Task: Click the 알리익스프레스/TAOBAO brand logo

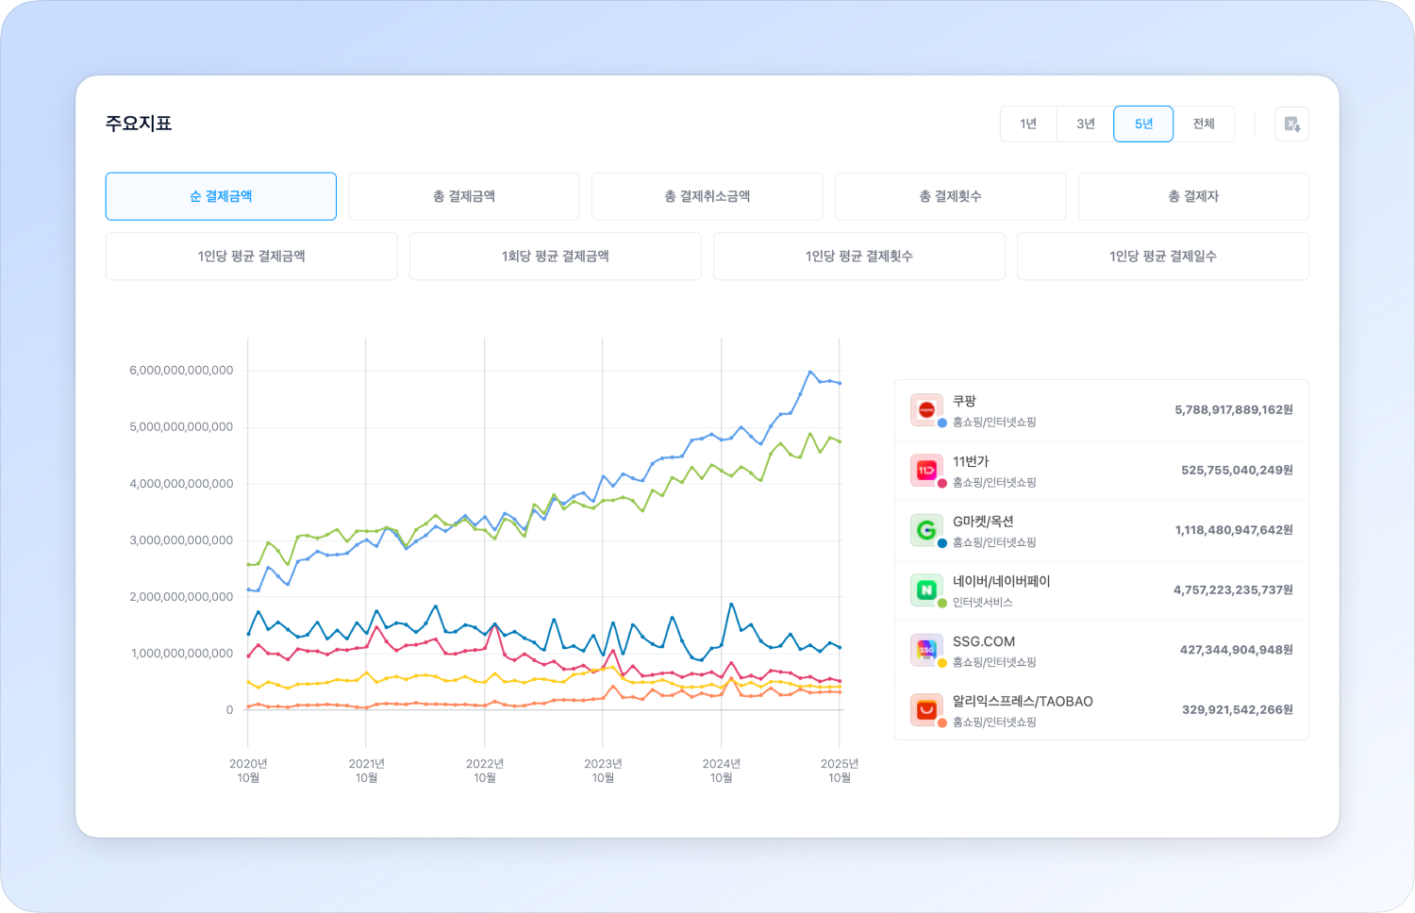Action: [926, 709]
